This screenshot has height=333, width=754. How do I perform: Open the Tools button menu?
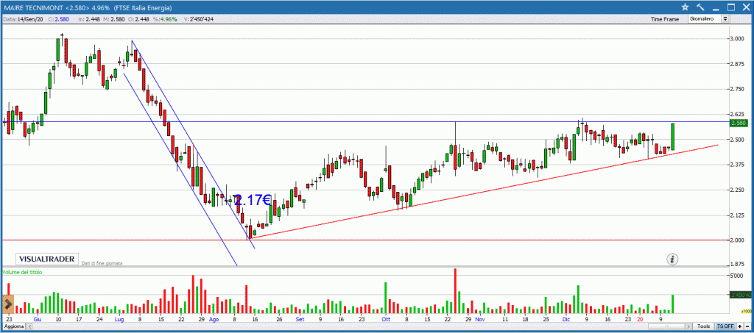click(x=703, y=326)
